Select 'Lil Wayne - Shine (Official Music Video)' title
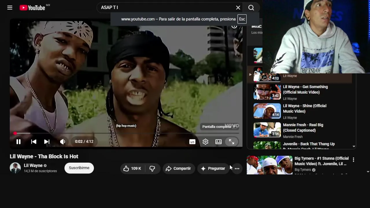The width and height of the screenshot is (370, 208). 305,109
